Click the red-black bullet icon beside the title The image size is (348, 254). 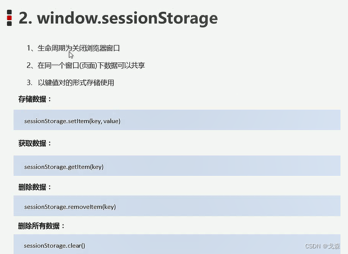(x=9, y=18)
